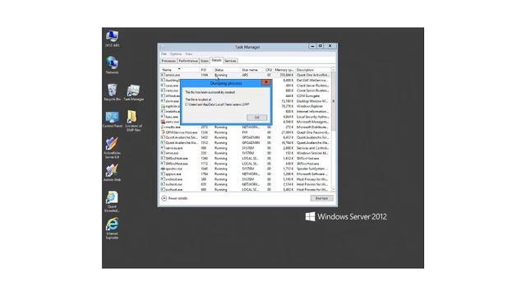Sort by the Status column header
The image size is (526, 296).
point(227,70)
